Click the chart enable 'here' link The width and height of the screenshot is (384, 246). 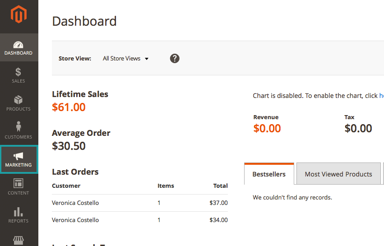(x=381, y=96)
